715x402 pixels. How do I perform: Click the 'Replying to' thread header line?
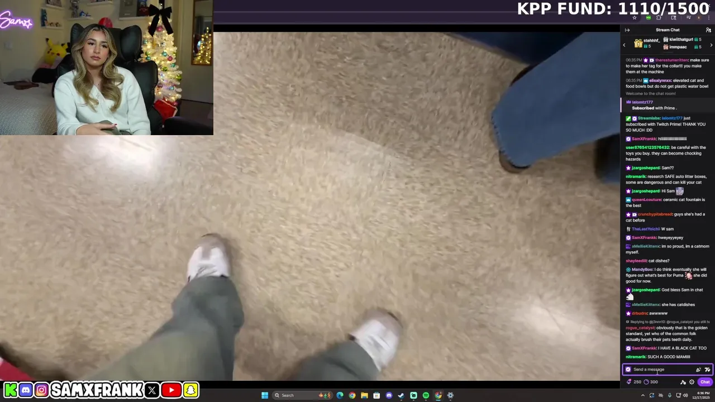pos(668,322)
